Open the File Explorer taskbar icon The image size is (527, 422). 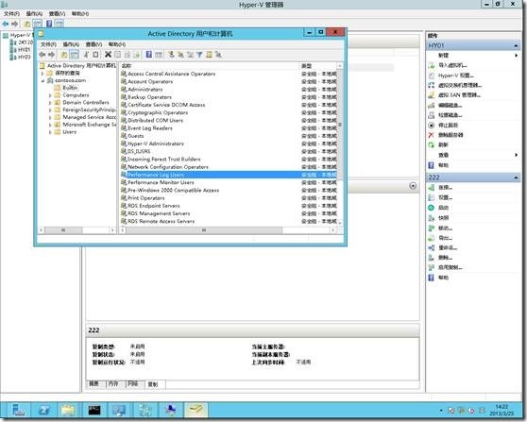point(68,411)
